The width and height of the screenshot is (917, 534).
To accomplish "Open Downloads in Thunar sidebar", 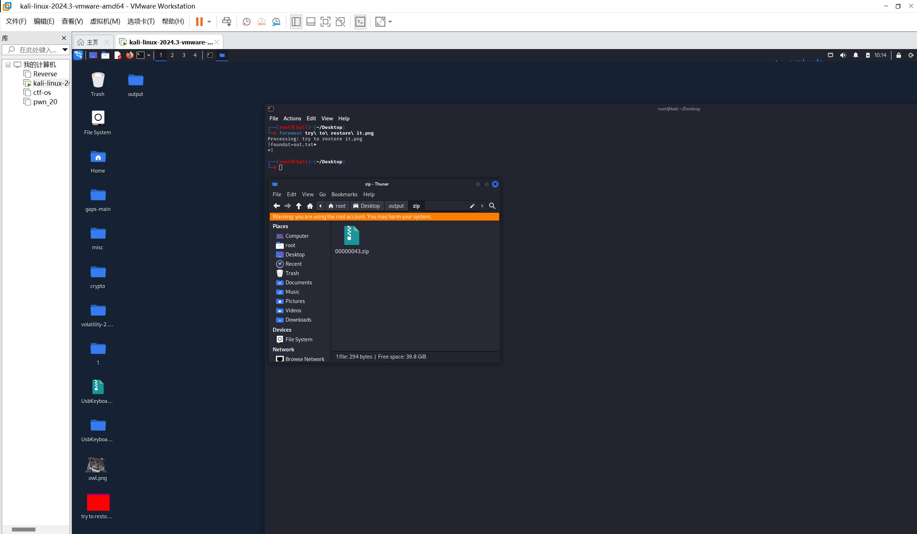I will coord(298,320).
